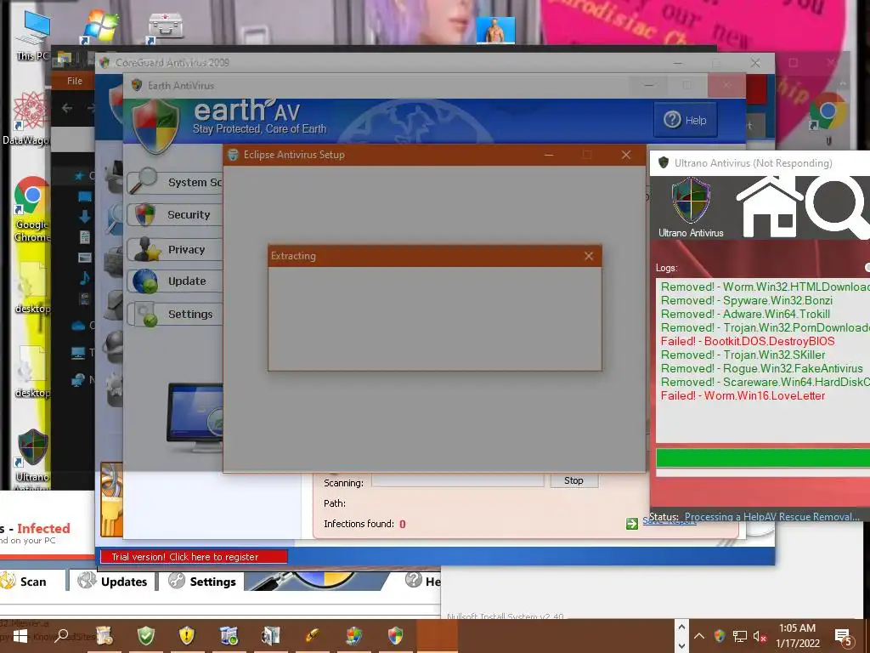This screenshot has width=870, height=653.
Task: Click the yellow exclamation shield taskbar icon
Action: pyautogui.click(x=187, y=636)
